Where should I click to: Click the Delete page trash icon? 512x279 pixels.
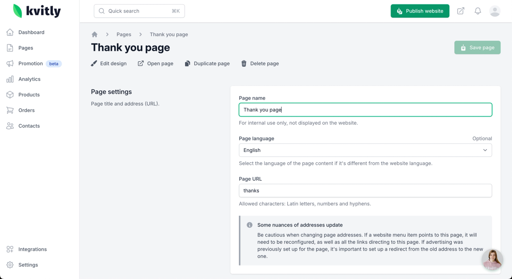[244, 63]
